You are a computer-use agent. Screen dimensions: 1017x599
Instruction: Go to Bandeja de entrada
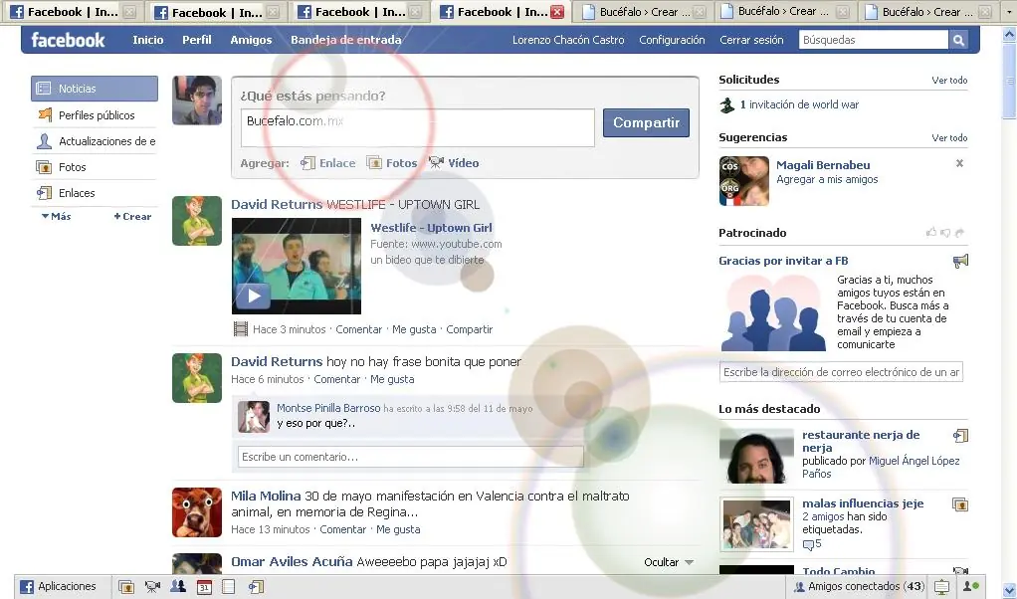tap(345, 41)
